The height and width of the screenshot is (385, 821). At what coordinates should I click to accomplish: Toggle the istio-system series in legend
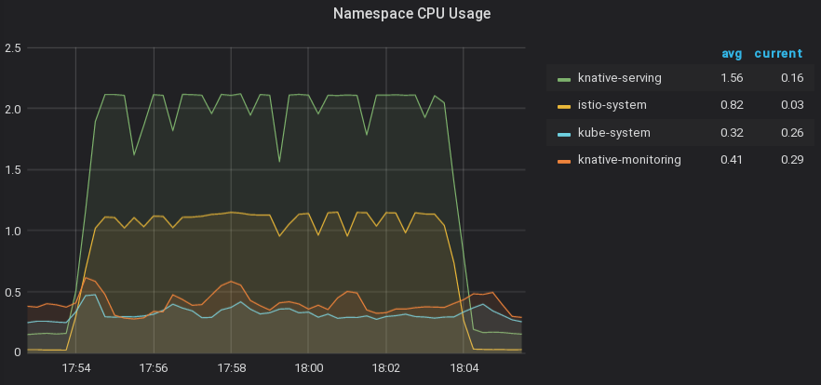[x=612, y=105]
